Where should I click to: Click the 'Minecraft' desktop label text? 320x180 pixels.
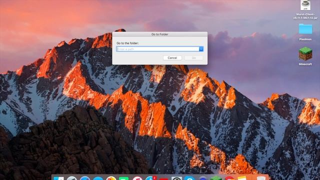(305, 64)
